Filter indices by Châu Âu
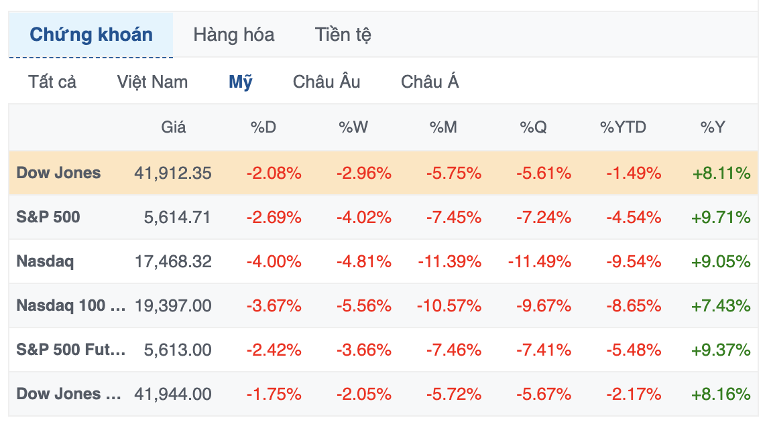 click(327, 82)
